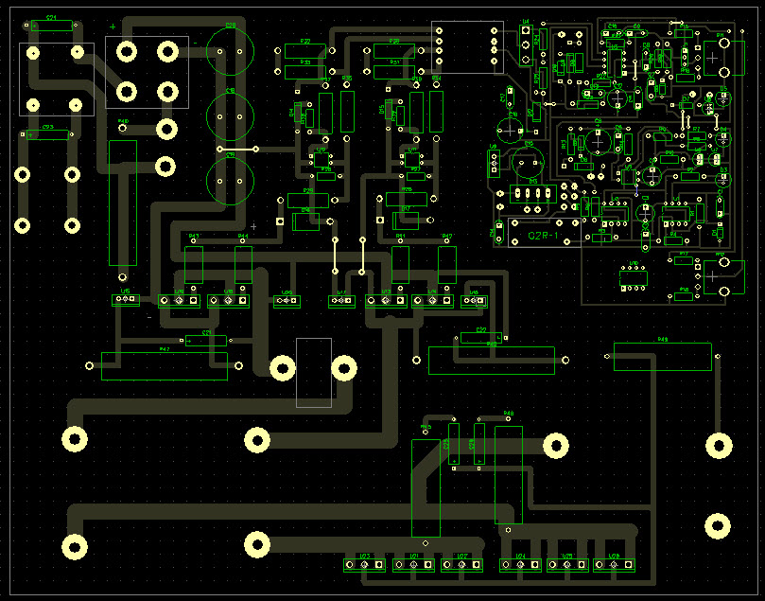765x601 pixels.
Task: Select the large R49 resistor outline
Action: (x=663, y=357)
